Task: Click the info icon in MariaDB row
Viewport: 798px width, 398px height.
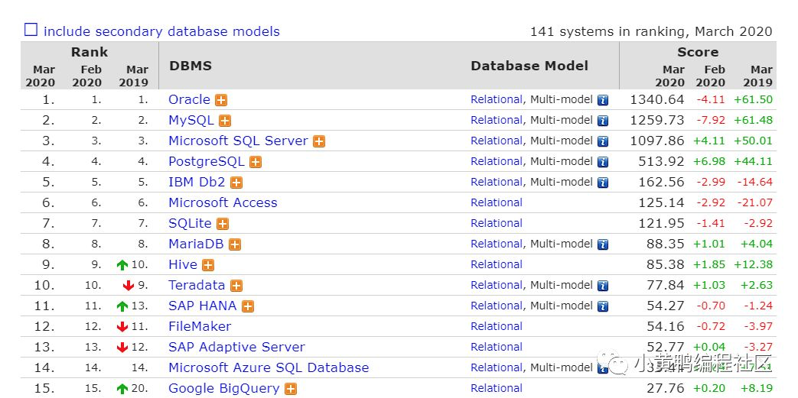Action: click(603, 244)
